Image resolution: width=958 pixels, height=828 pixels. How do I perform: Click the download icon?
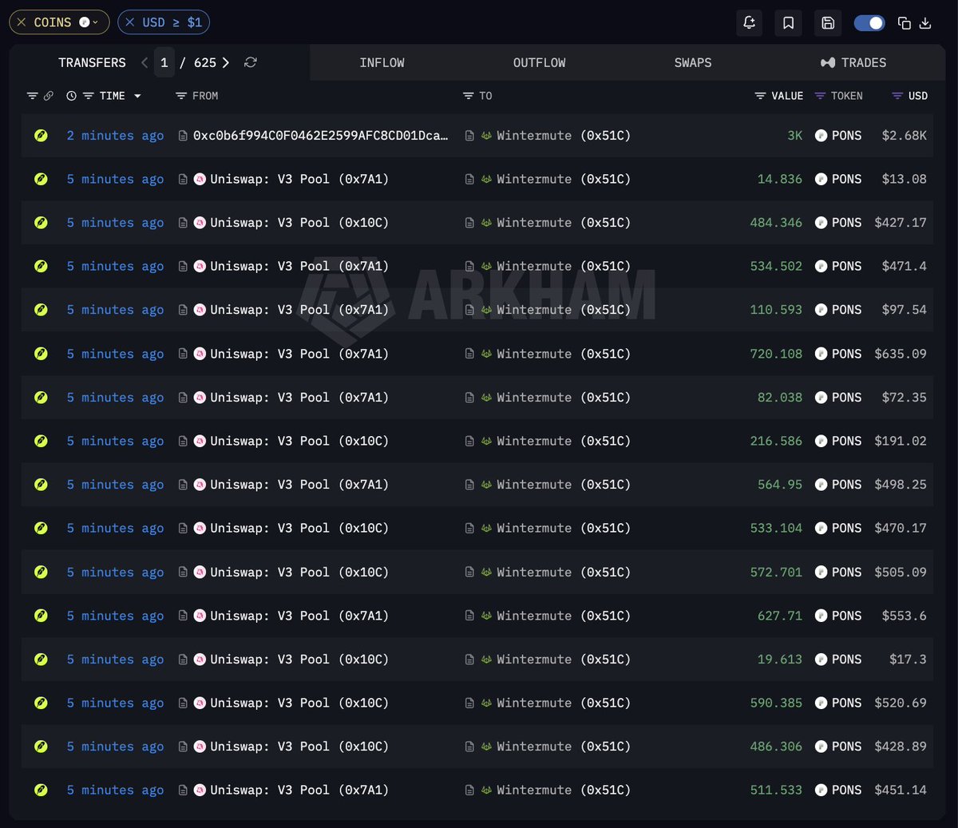925,23
